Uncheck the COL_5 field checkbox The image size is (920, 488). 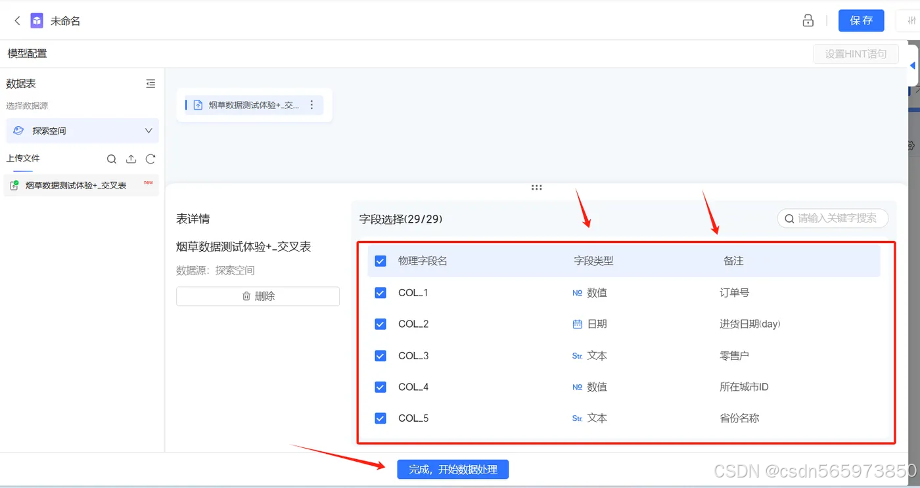click(380, 418)
